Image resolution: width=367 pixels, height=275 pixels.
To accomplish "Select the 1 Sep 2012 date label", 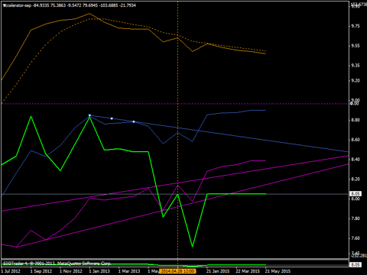I will (x=41, y=271).
